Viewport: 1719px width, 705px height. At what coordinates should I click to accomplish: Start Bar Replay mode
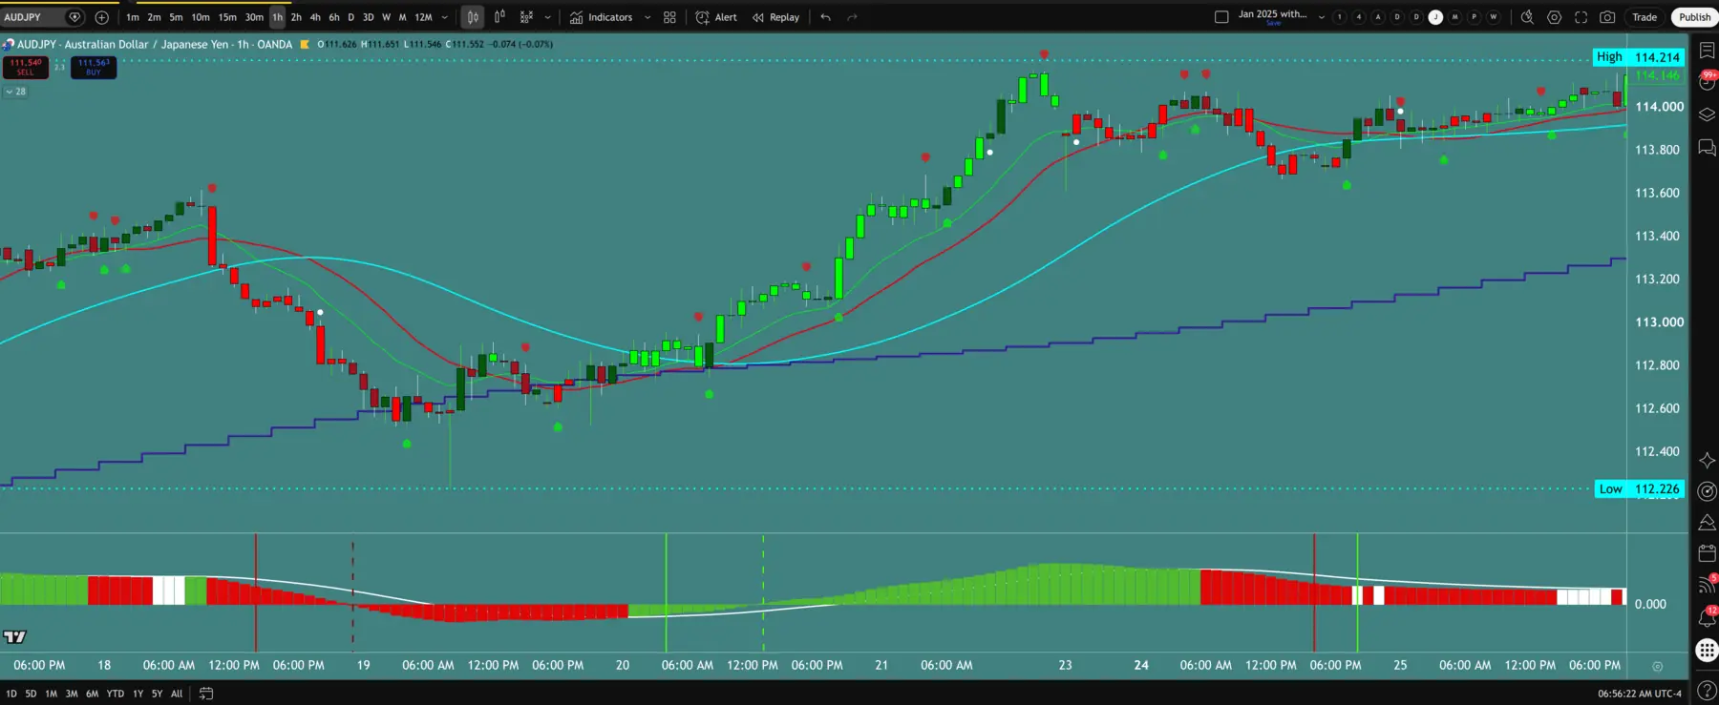[775, 17]
